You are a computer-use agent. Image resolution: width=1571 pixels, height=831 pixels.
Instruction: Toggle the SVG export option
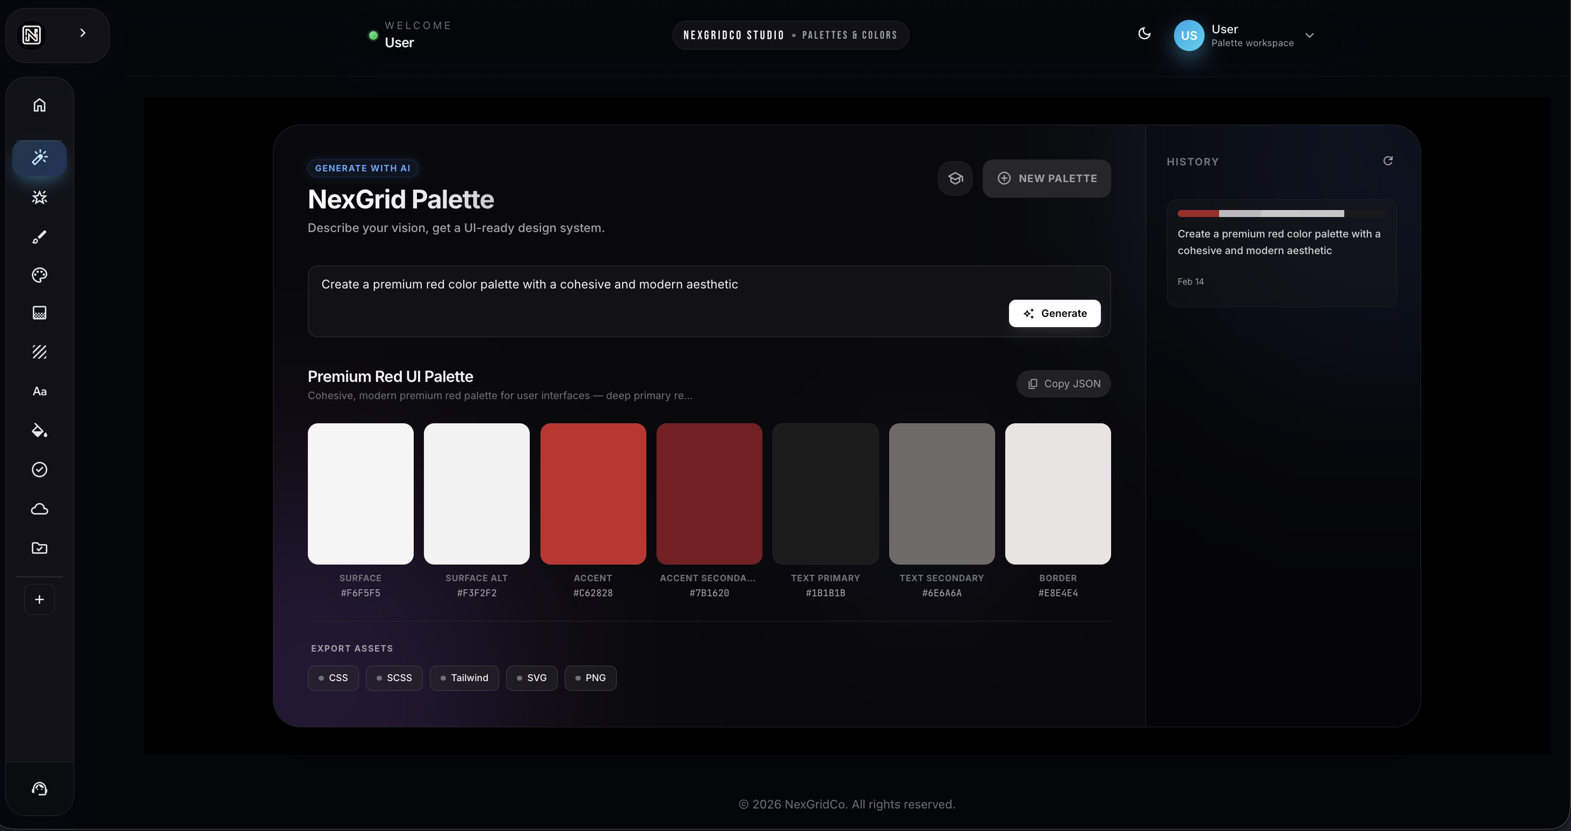pyautogui.click(x=531, y=677)
